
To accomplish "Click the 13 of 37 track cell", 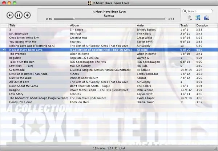I will 186,90.
